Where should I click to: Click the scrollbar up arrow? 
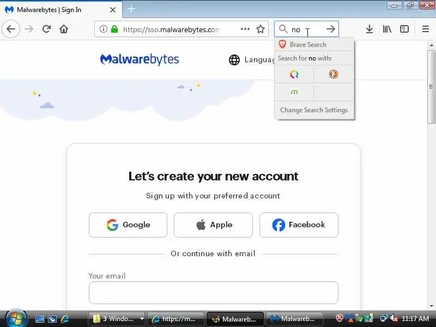(x=431, y=45)
